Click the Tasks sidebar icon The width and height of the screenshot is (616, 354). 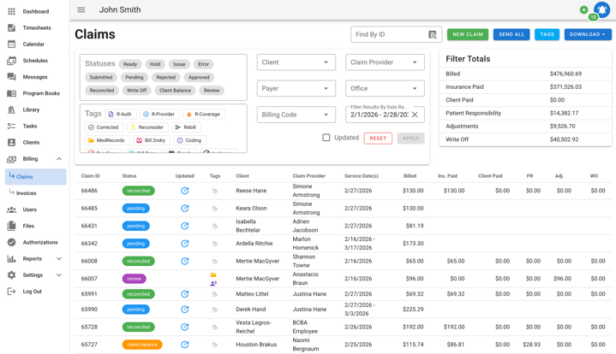click(x=12, y=127)
